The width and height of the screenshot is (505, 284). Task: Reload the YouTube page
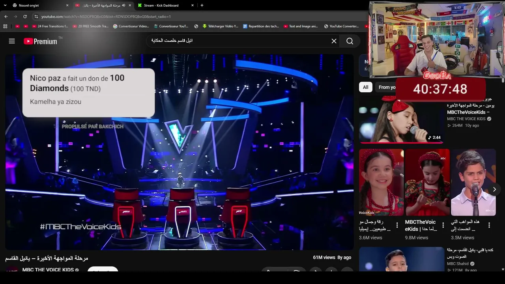coord(25,17)
